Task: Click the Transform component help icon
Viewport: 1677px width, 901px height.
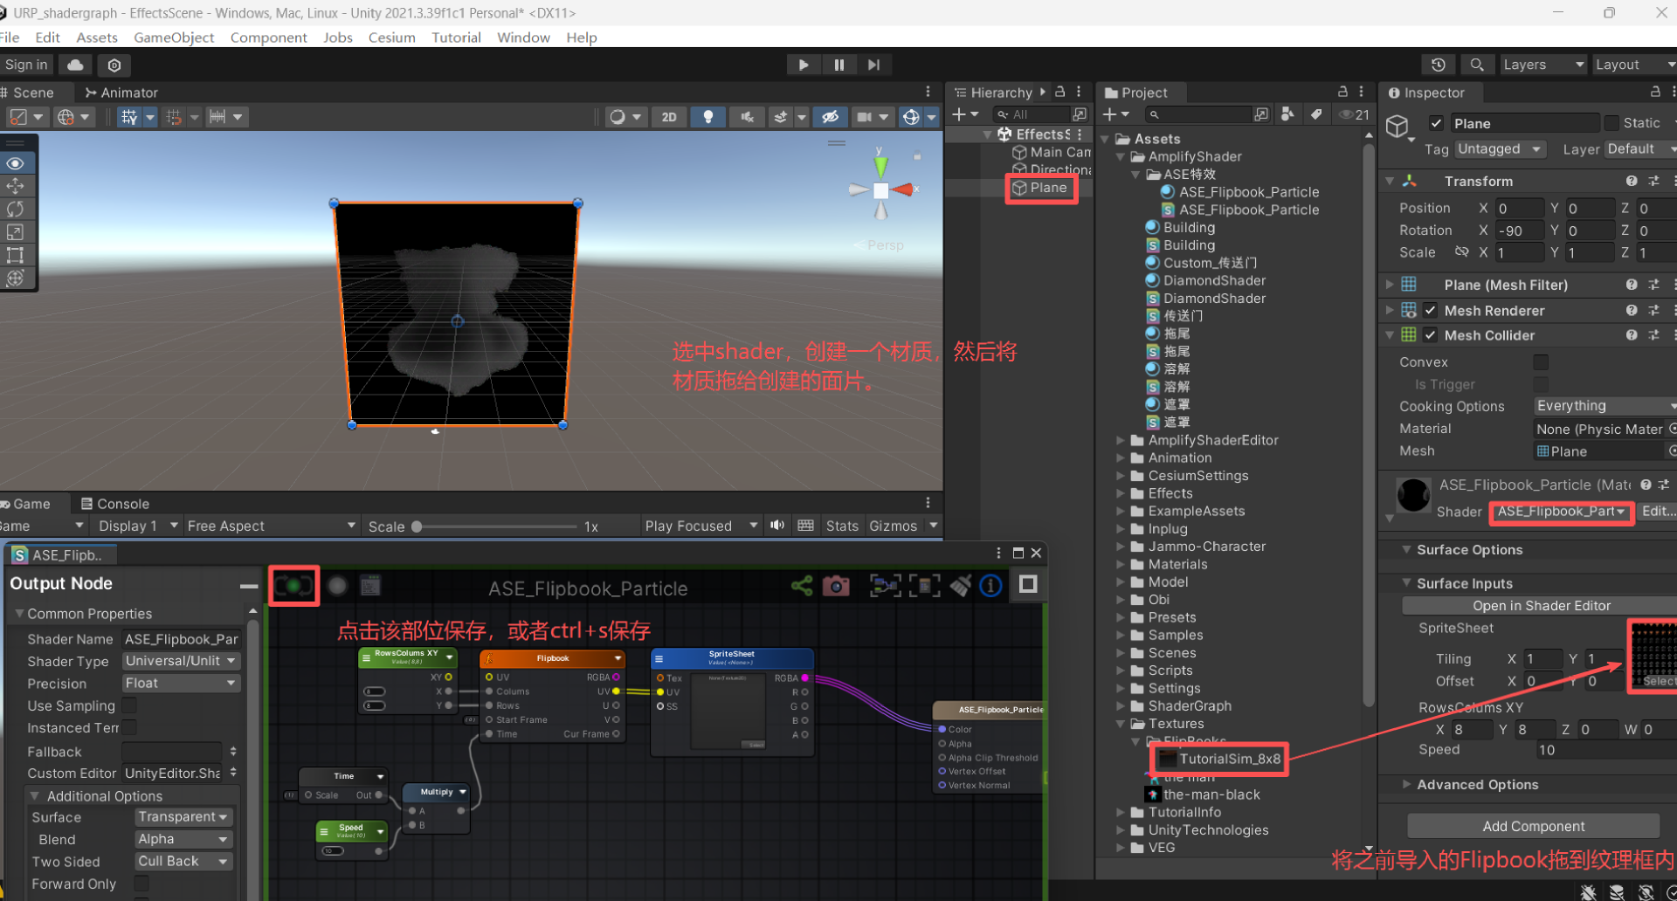Action: pyautogui.click(x=1632, y=181)
